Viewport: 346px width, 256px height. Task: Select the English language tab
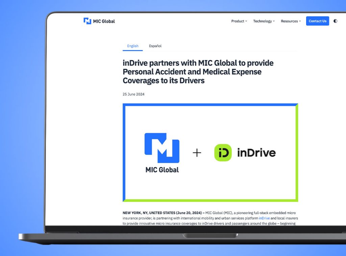pos(132,46)
